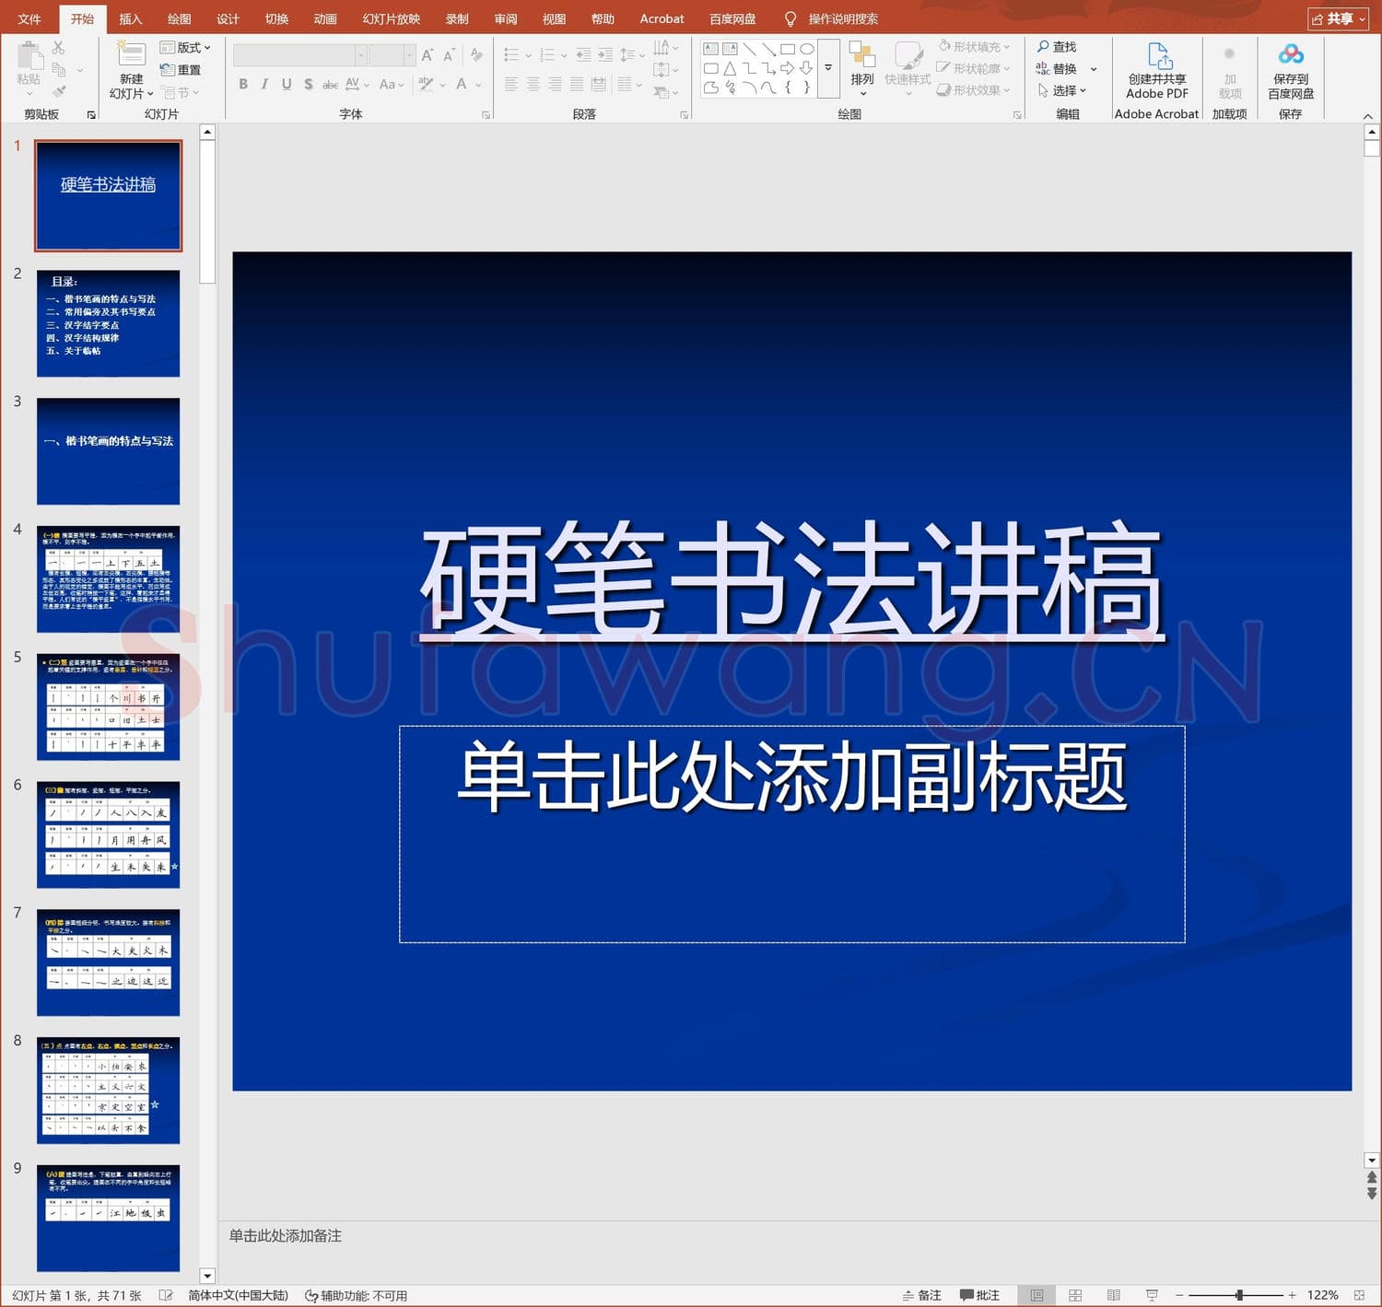This screenshot has height=1307, width=1382.
Task: Start Slide Show from status bar icon
Action: click(1152, 1295)
